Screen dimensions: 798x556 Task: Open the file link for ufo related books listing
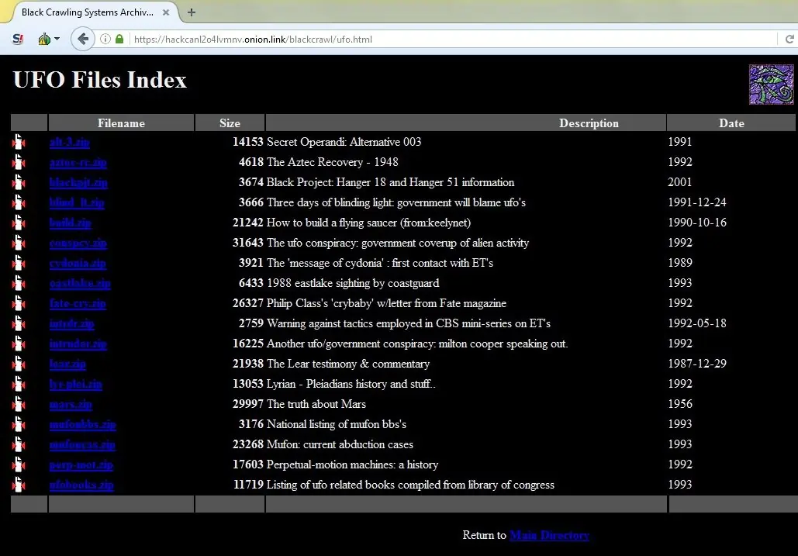pos(81,485)
